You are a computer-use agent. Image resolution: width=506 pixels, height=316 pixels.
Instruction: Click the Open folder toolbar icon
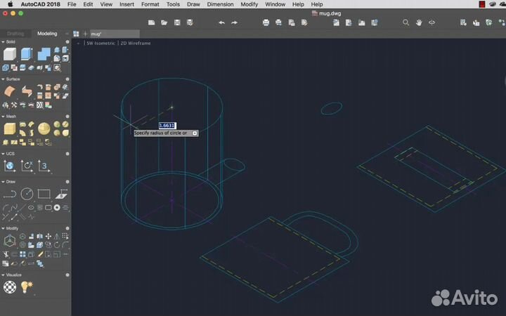164,22
